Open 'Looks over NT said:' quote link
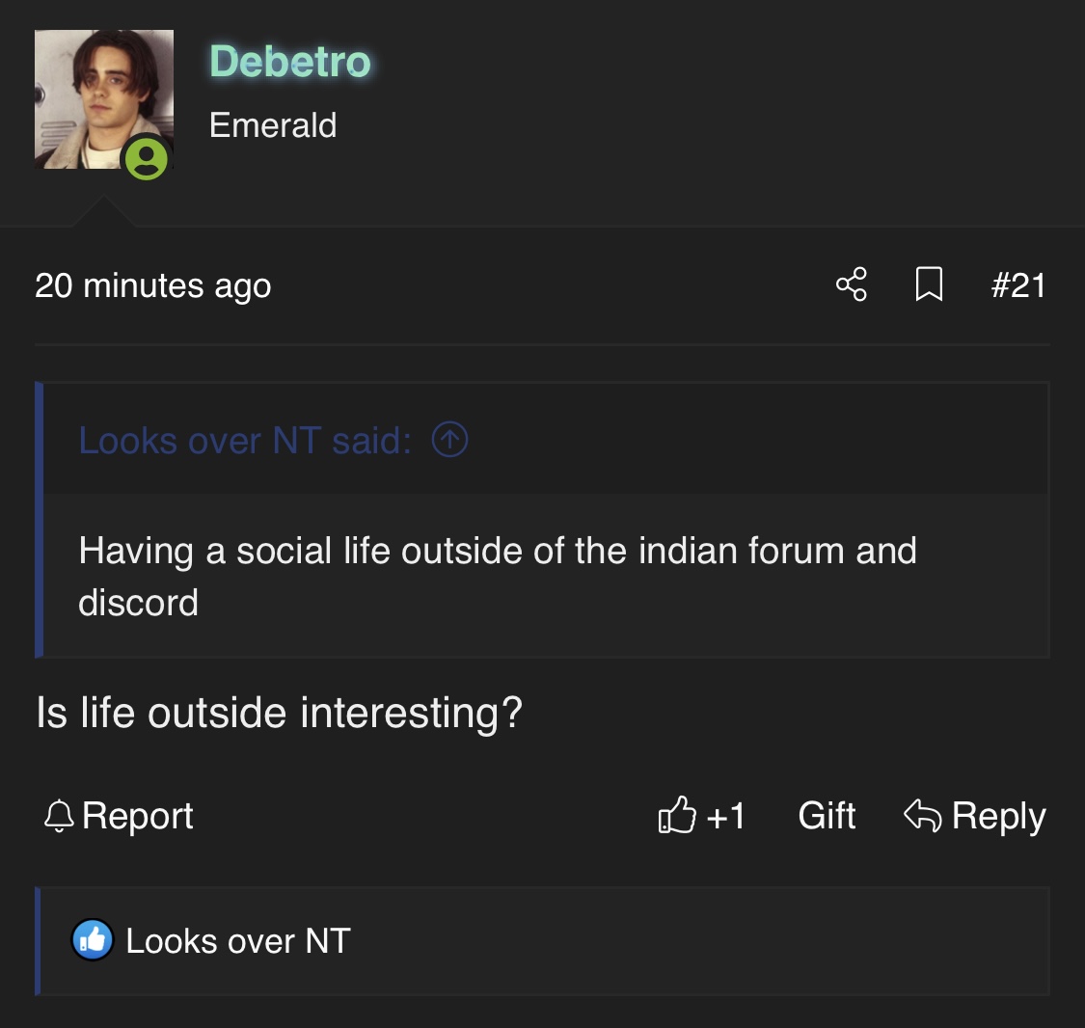The width and height of the screenshot is (1085, 1028). pos(245,441)
